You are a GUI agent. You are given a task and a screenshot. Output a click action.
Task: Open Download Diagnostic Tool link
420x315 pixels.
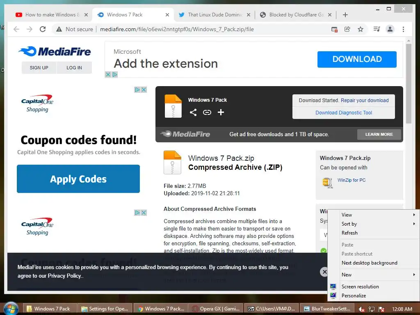pos(344,113)
